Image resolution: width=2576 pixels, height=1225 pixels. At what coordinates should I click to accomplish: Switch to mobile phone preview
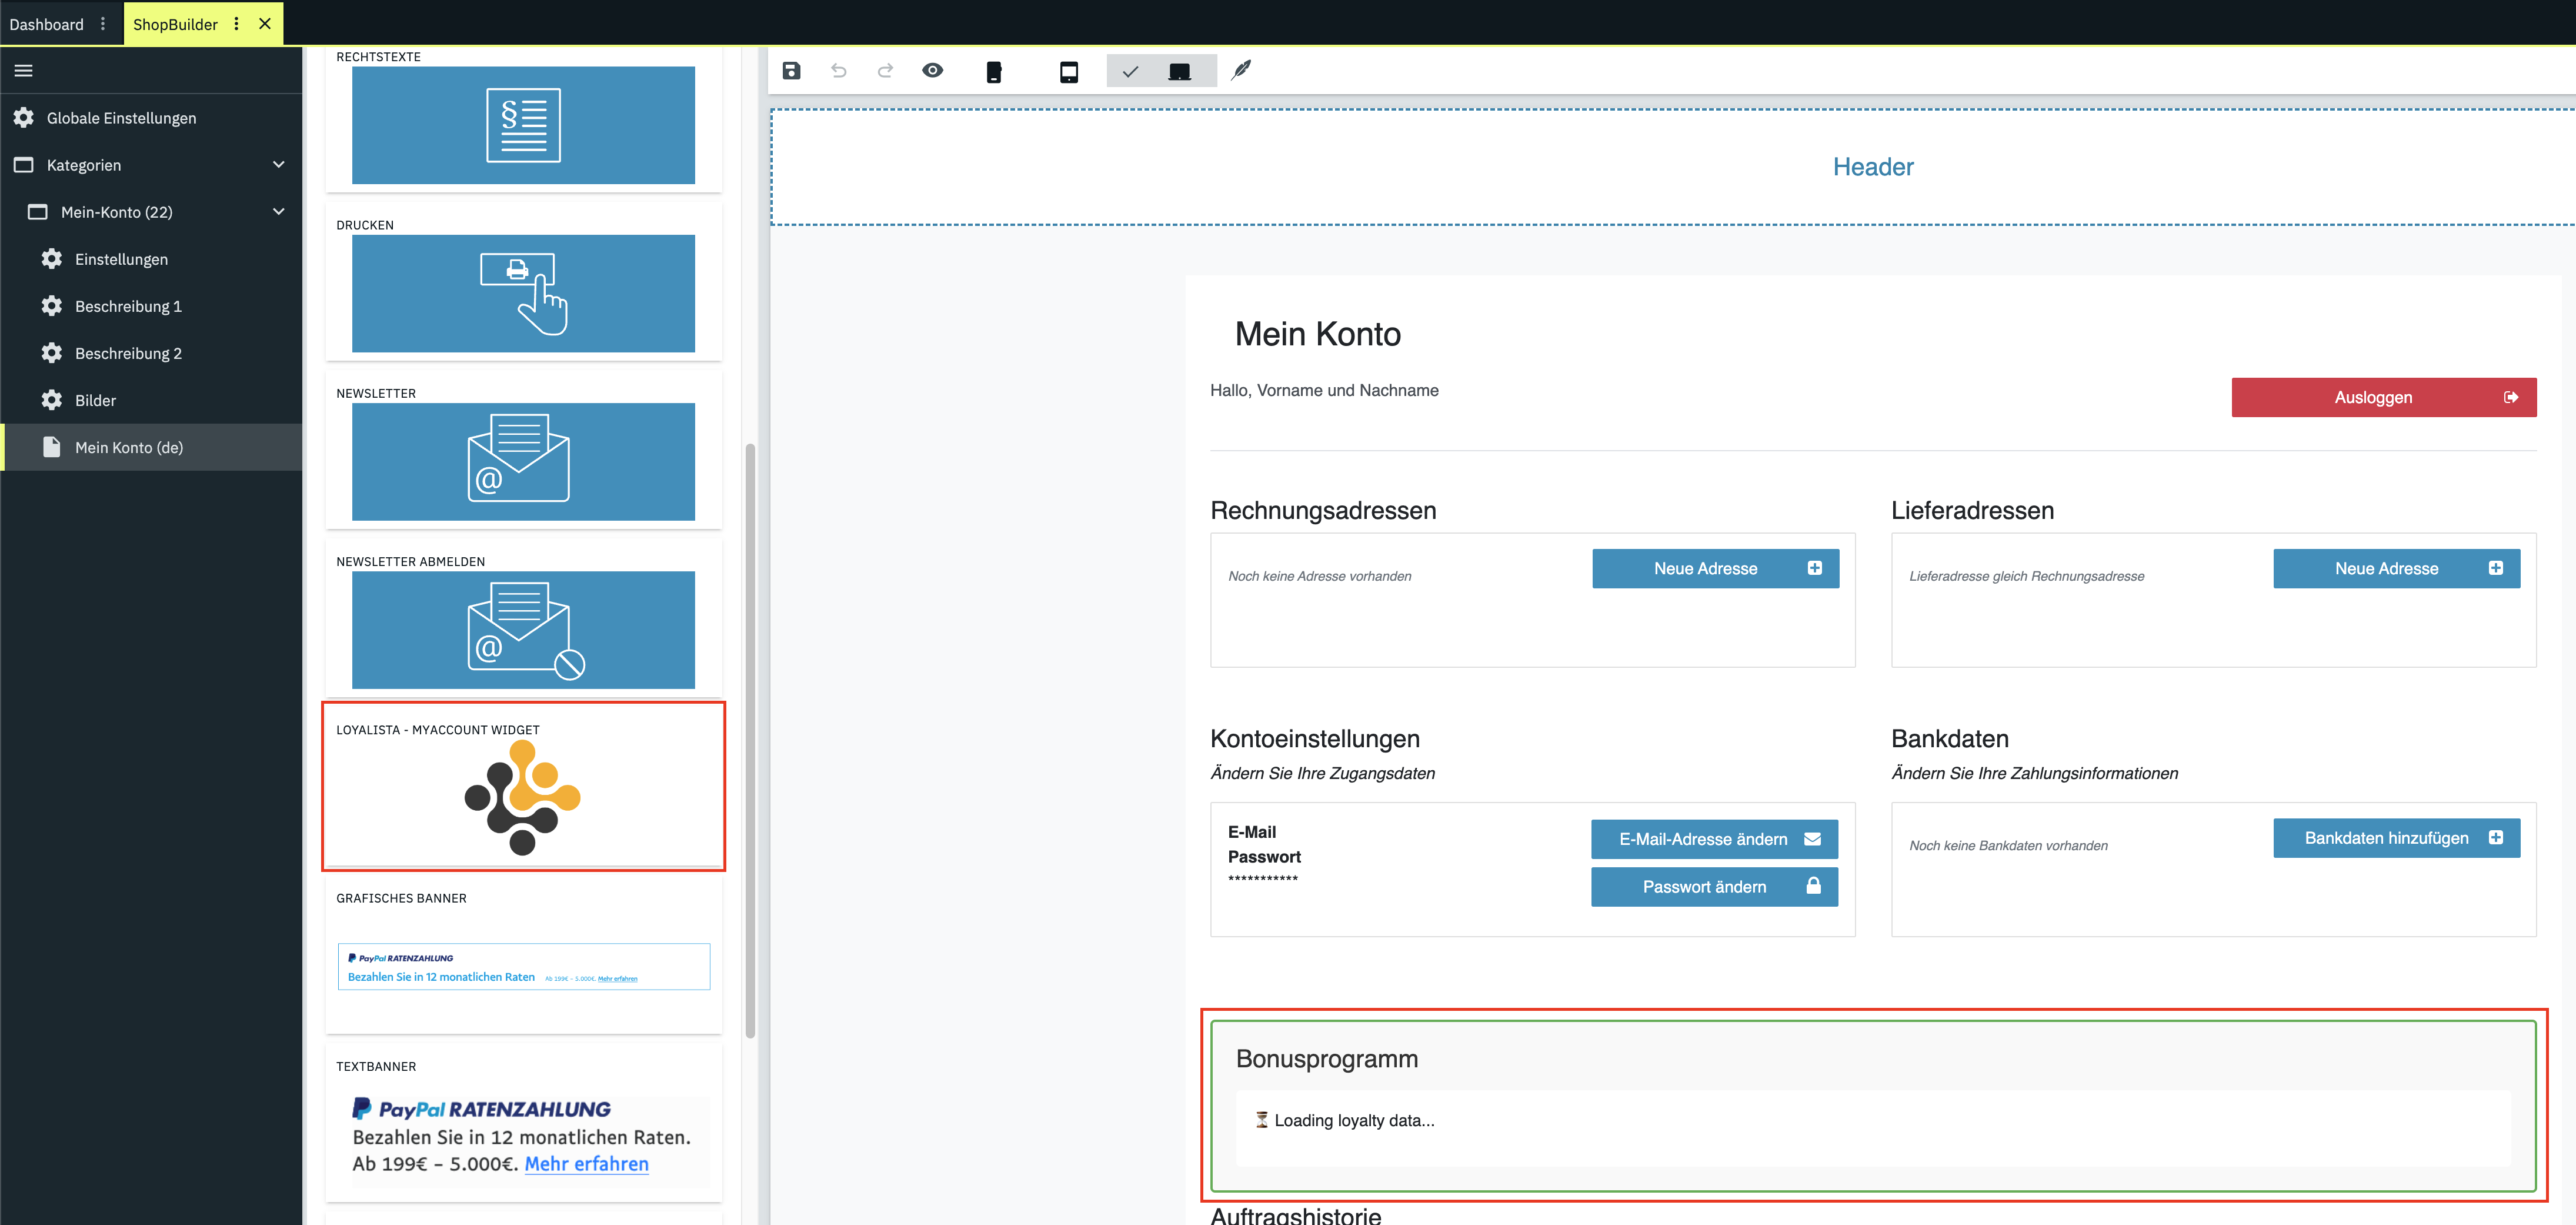[x=993, y=71]
